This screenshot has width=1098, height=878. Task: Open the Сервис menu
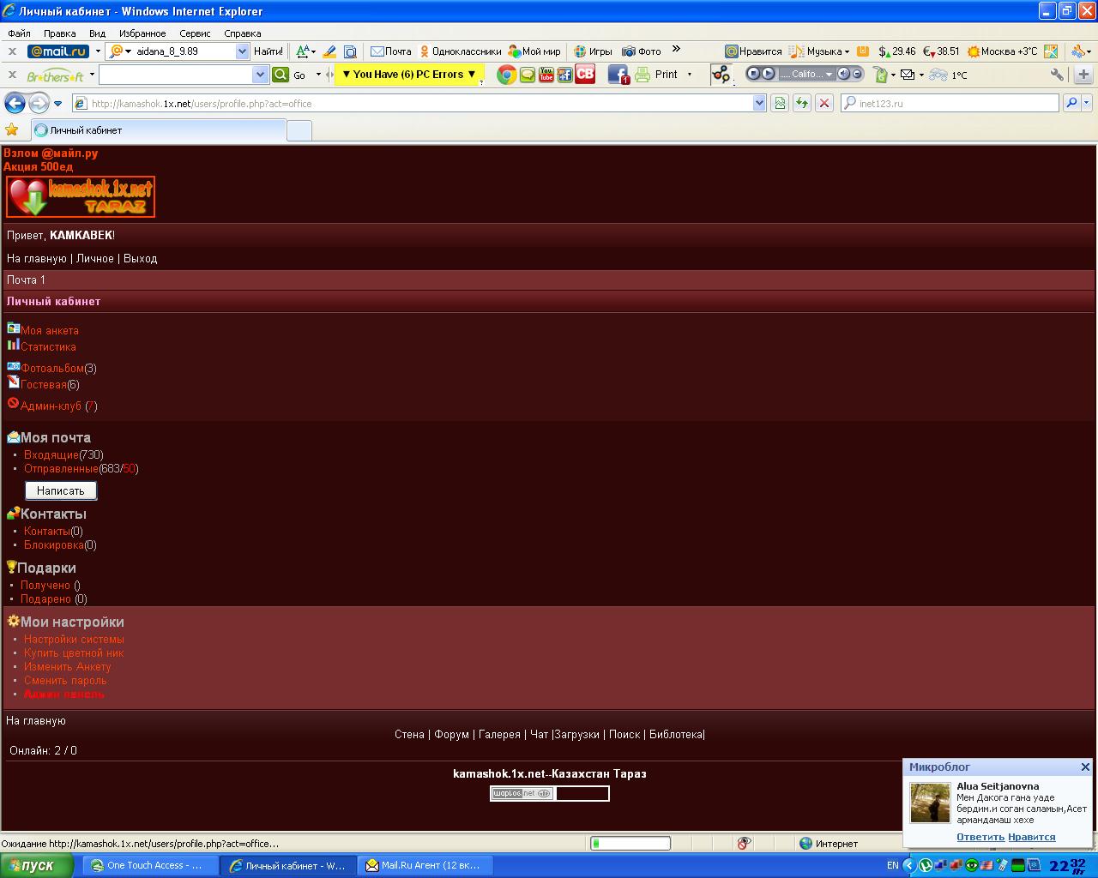click(x=195, y=33)
